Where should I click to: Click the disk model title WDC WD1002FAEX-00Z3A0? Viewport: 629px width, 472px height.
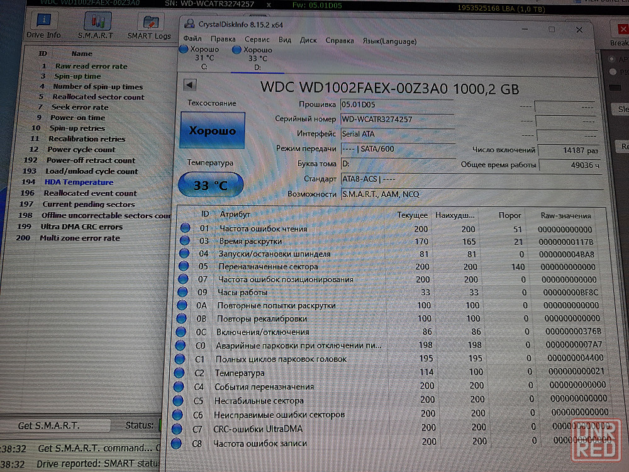390,88
